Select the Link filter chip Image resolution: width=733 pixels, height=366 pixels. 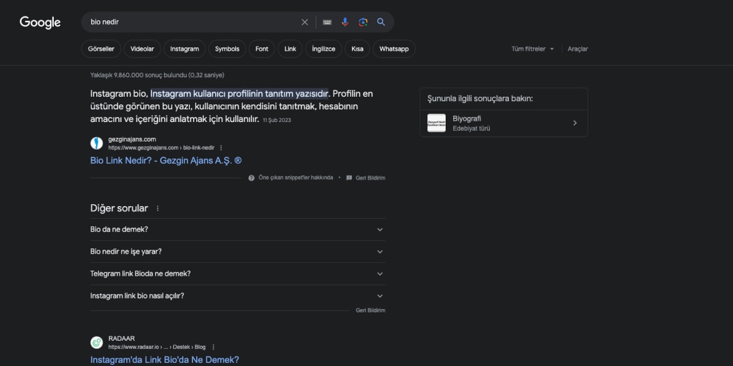291,49
